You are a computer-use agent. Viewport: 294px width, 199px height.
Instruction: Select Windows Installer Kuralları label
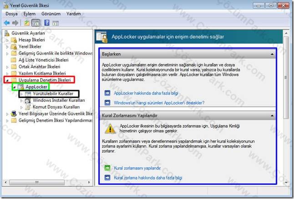(x=59, y=100)
